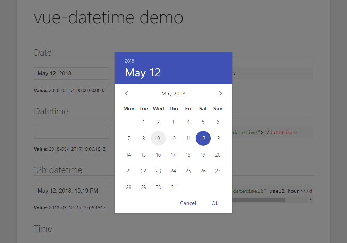The image size is (347, 243).
Task: Select the year 2018 in the picker header
Action: pos(129,61)
